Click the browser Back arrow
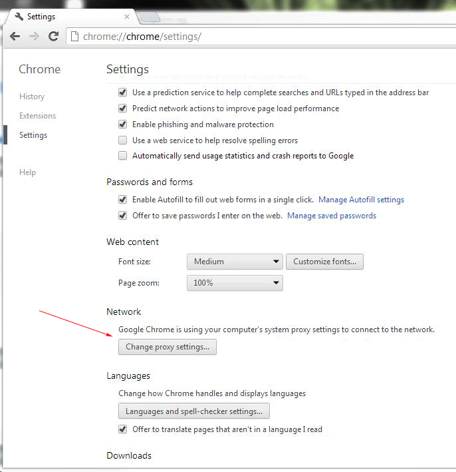The height and width of the screenshot is (472, 456). pyautogui.click(x=15, y=37)
